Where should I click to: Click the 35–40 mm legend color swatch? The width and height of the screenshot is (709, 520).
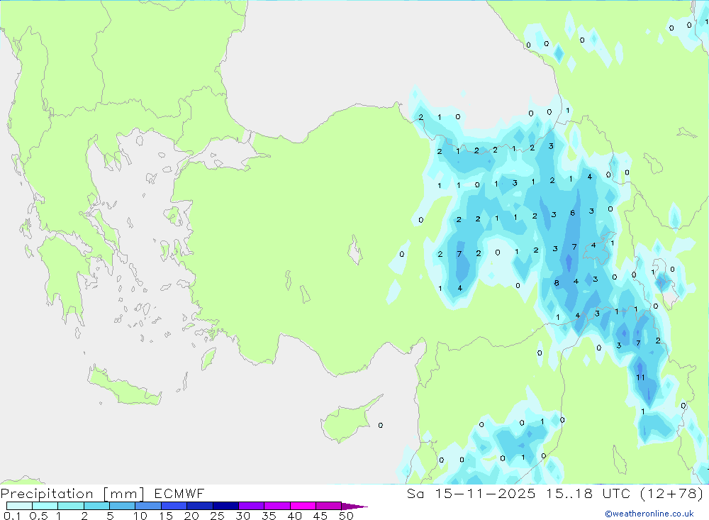coord(277,506)
